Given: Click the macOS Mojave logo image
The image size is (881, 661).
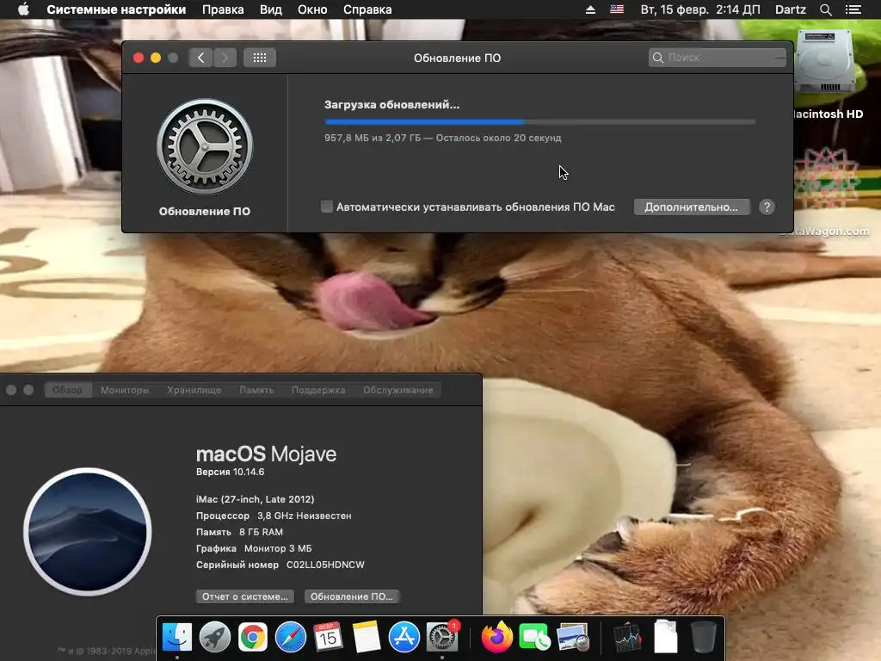Looking at the screenshot, I should [x=88, y=532].
